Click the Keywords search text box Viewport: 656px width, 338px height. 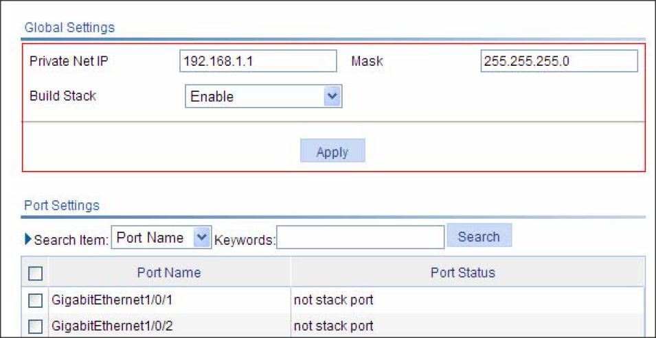[x=361, y=238]
